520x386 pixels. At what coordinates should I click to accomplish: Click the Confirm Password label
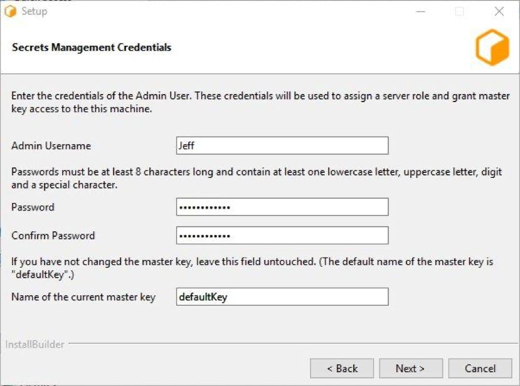[53, 236]
